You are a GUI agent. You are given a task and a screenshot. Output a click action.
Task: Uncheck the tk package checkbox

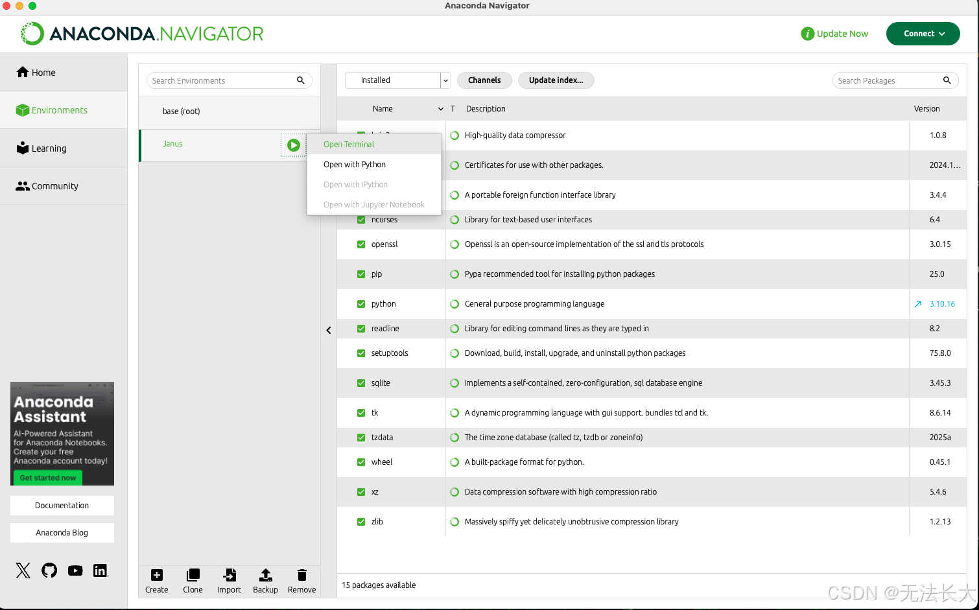pos(361,413)
